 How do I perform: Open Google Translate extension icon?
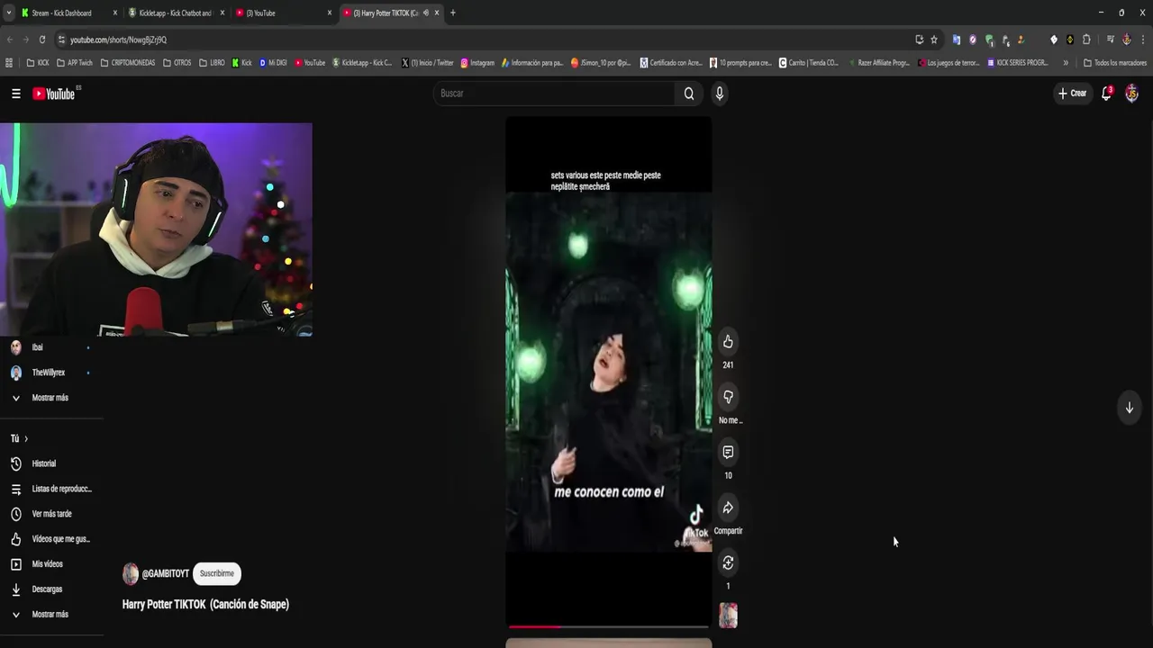[957, 40]
